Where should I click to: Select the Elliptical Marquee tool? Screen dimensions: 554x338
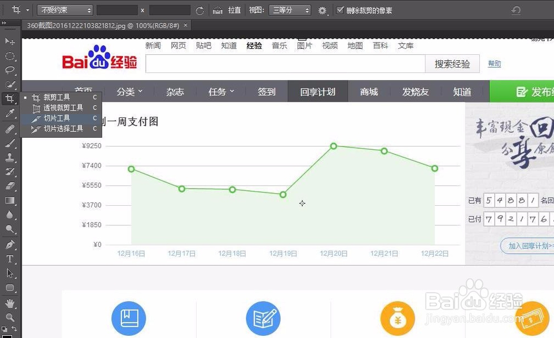(x=10, y=56)
